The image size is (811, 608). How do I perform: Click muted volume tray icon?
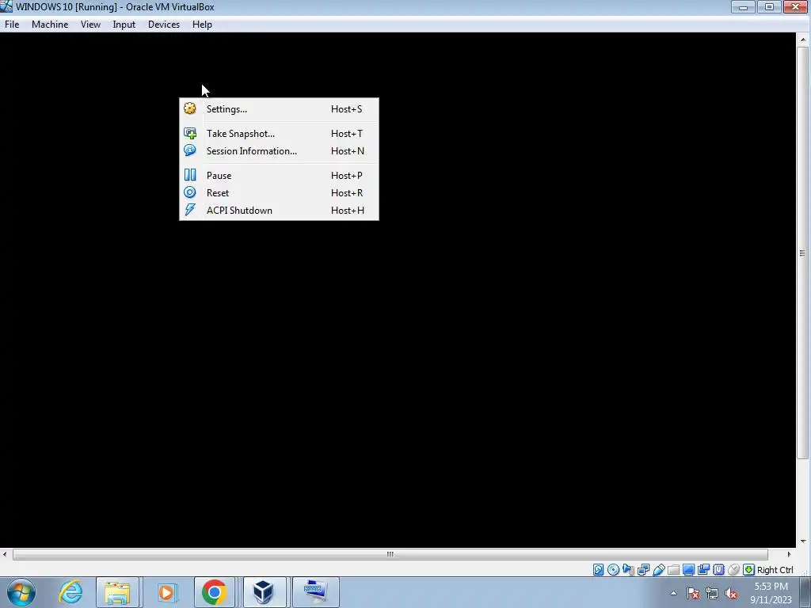click(731, 593)
